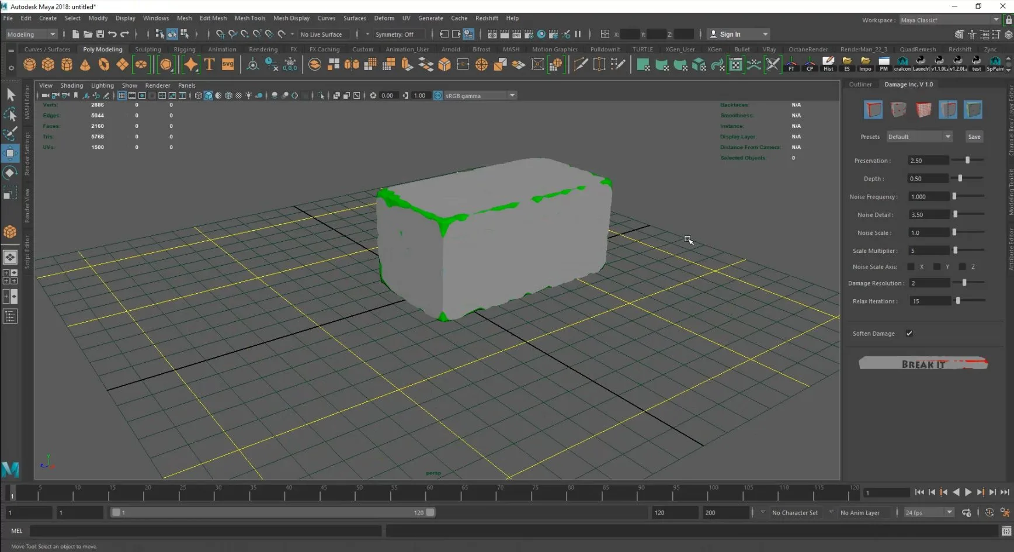Enable Soften Damage in the Damage Inc panel
This screenshot has width=1014, height=552.
point(909,333)
